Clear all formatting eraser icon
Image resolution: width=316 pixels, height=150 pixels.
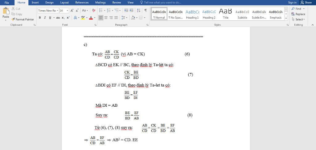[x=94, y=11]
